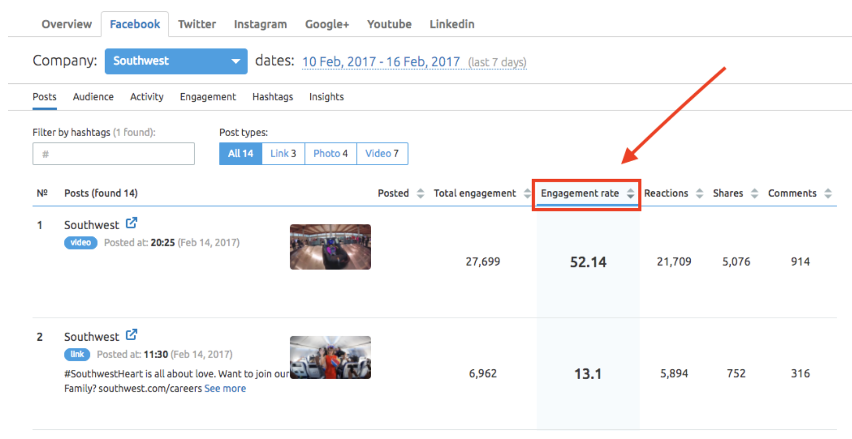Click the Shares column header
The image size is (852, 439).
tap(728, 193)
